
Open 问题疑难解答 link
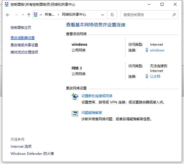92,113
